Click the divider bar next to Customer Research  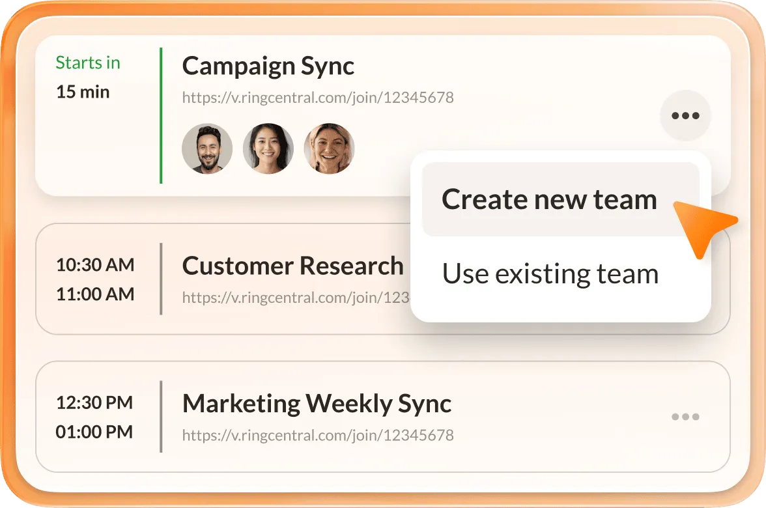click(161, 279)
